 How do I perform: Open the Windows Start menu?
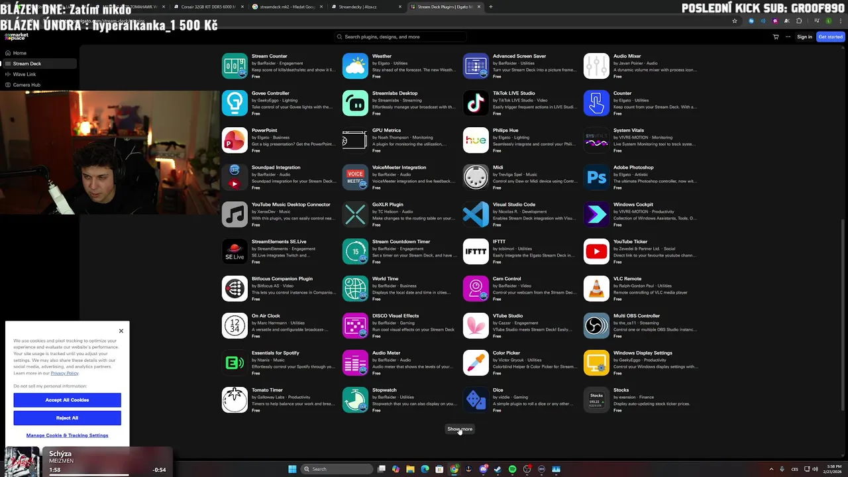click(x=292, y=469)
